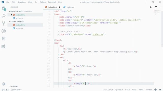
Task: Open the Source Control view
Action: 4,24
